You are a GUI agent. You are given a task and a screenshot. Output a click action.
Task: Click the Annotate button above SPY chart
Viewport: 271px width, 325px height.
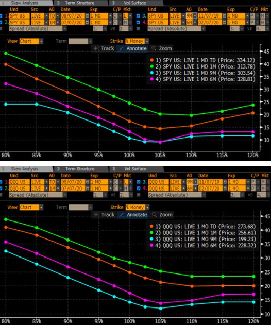click(x=133, y=48)
